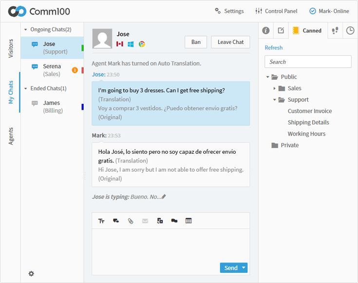Click the transfer chat icon in toolbar
Viewport: 358px width, 283px height.
point(116,221)
